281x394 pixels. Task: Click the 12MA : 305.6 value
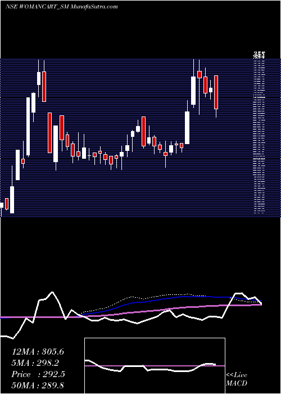tap(38, 352)
